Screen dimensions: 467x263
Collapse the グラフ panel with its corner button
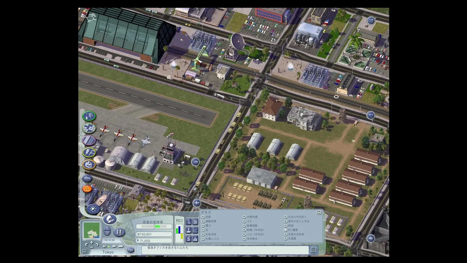tap(319, 212)
